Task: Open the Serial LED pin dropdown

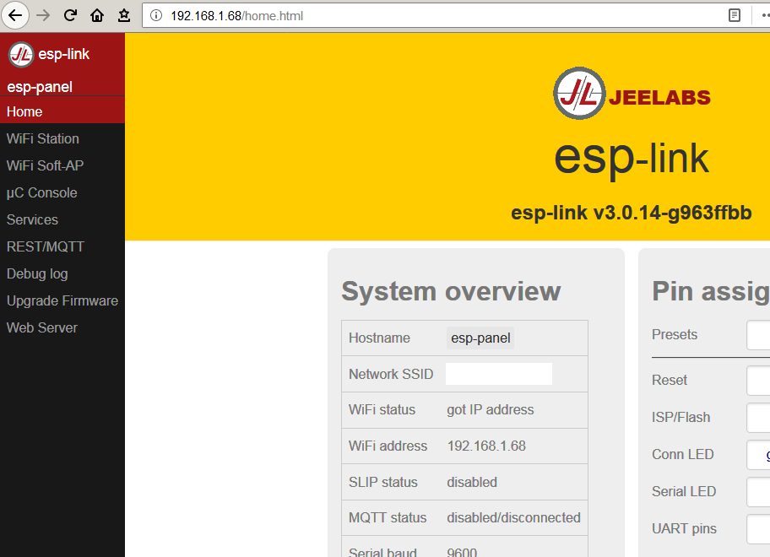Action: [x=758, y=492]
